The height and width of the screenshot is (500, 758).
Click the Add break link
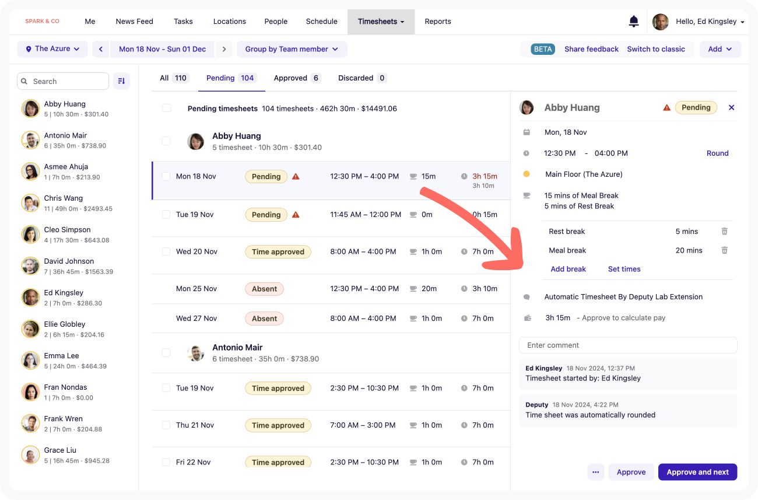pyautogui.click(x=568, y=269)
